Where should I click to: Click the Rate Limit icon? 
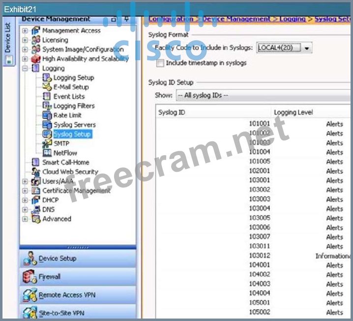pyautogui.click(x=47, y=115)
